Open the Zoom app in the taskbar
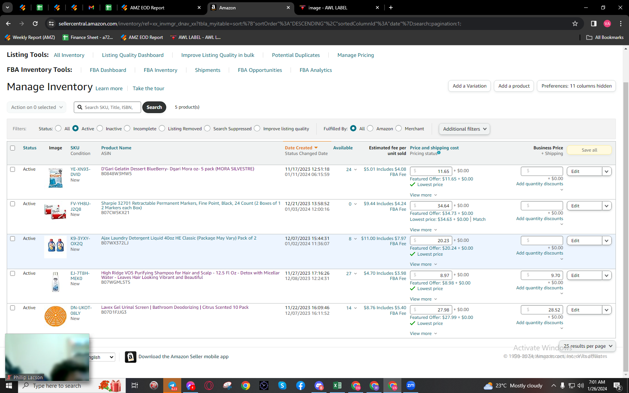 coord(411,386)
